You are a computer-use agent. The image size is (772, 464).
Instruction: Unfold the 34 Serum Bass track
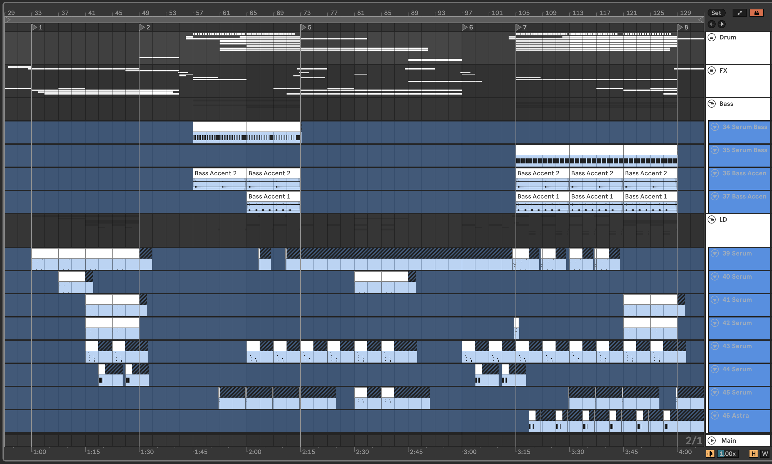(x=715, y=127)
